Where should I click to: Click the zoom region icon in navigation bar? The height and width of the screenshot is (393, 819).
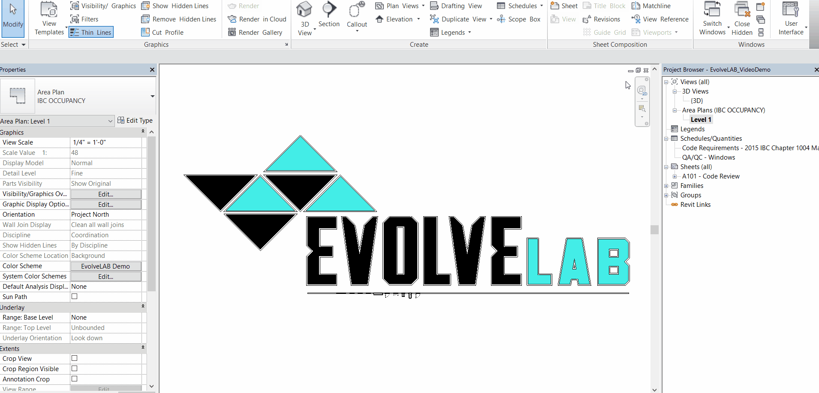click(x=642, y=109)
